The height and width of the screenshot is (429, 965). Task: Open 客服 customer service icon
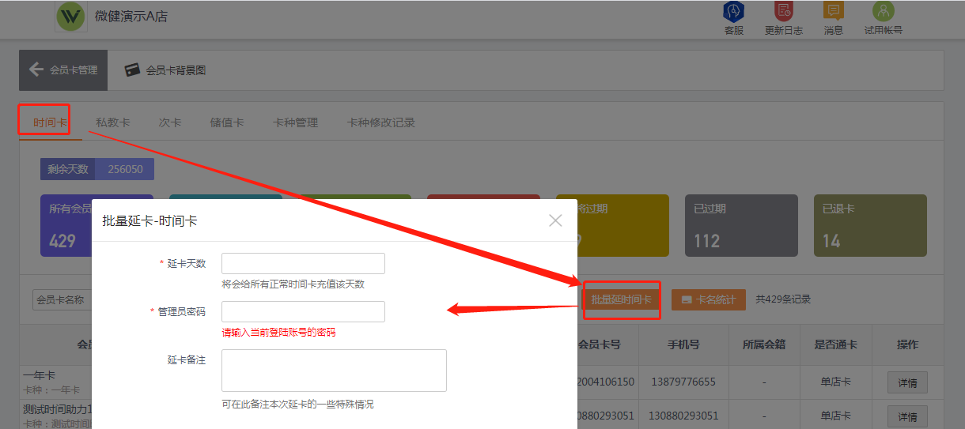tap(734, 13)
